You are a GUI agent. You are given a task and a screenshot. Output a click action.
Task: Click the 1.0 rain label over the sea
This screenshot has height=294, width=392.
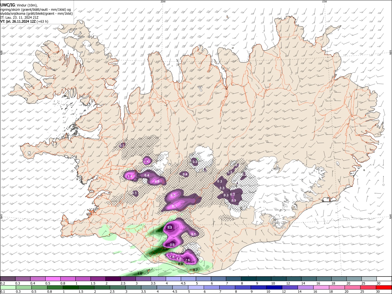pos(140,273)
